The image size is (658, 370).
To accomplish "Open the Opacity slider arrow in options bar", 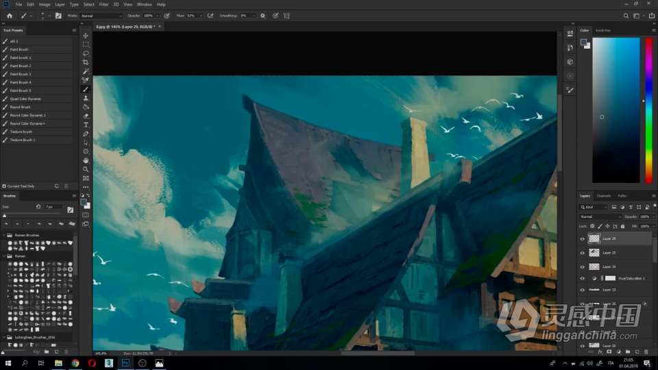I will [158, 16].
